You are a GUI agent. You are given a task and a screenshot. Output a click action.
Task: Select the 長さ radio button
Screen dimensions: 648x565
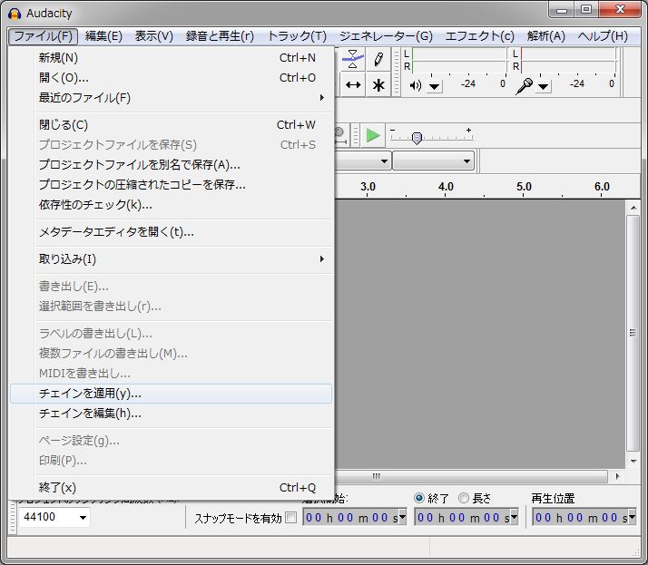[x=464, y=498]
